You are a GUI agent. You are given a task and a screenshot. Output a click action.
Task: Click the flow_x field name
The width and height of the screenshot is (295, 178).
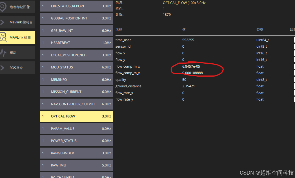pyautogui.click(x=120, y=53)
